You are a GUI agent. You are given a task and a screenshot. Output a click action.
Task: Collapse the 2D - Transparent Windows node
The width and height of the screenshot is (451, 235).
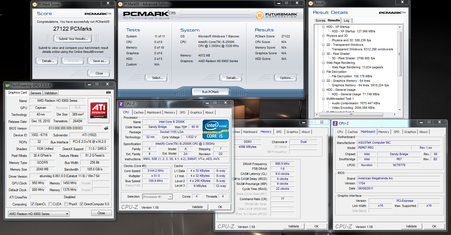323,45
